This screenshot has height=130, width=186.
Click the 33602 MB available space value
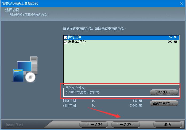136,105
